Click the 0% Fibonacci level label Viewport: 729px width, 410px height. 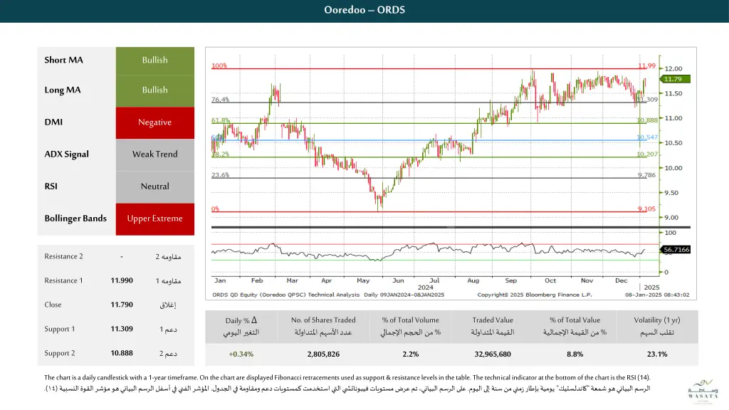pyautogui.click(x=215, y=209)
